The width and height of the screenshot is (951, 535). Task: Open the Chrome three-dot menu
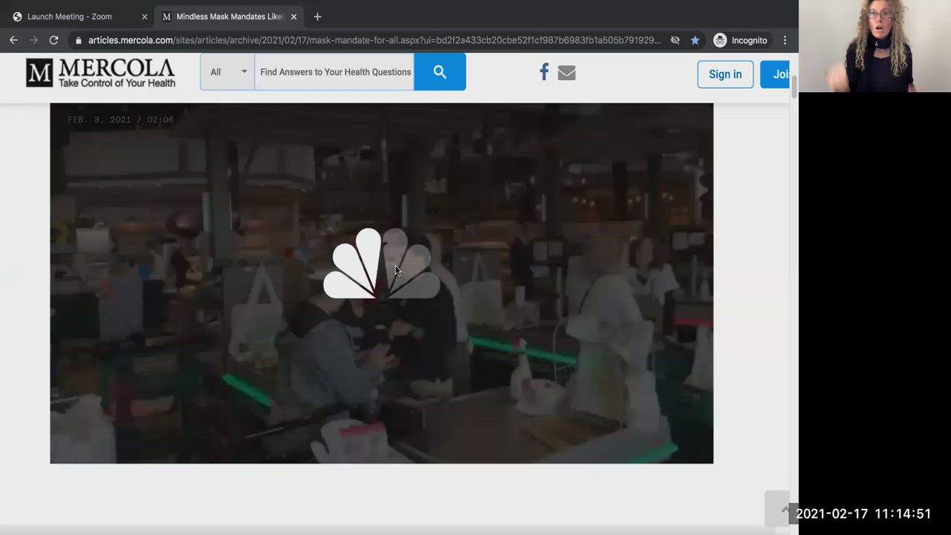(x=785, y=40)
